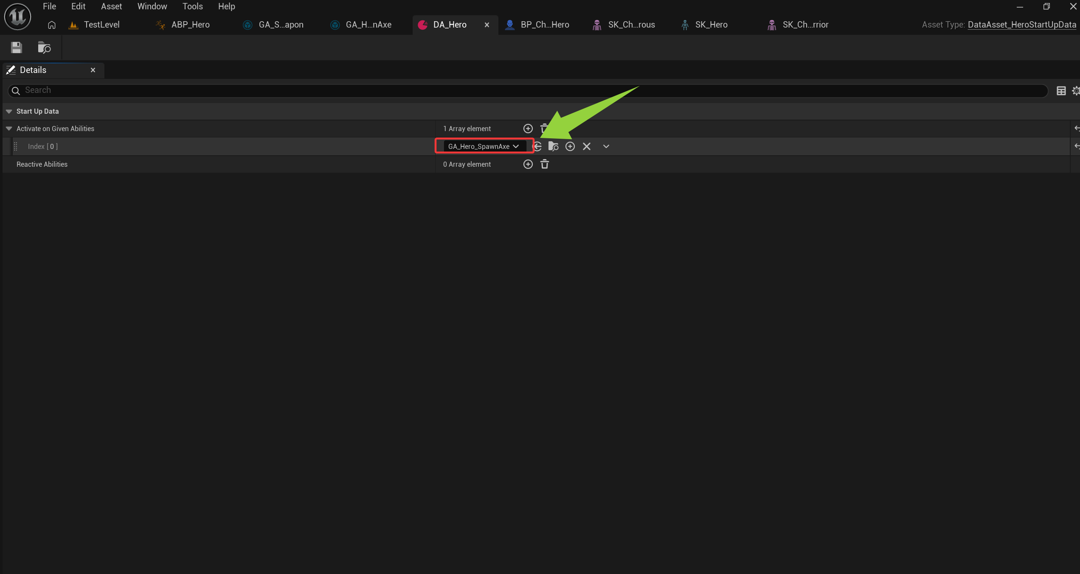Click the Details search field
This screenshot has height=574, width=1080.
click(x=526, y=90)
